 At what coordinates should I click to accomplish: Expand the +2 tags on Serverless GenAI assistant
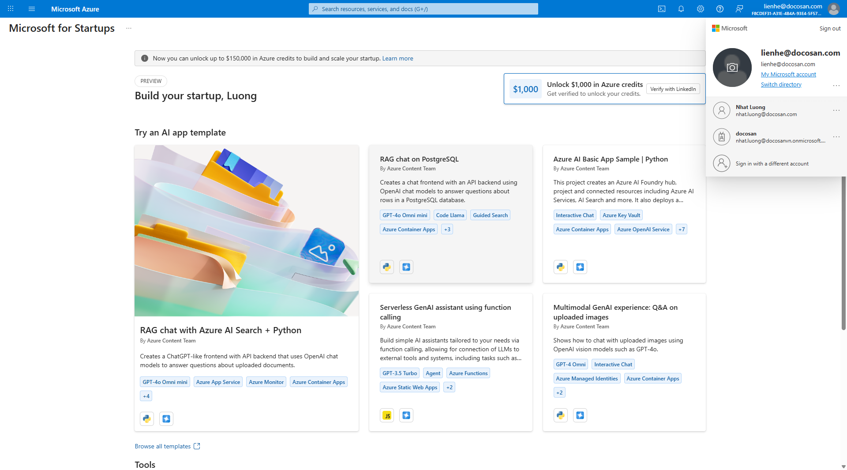(449, 387)
